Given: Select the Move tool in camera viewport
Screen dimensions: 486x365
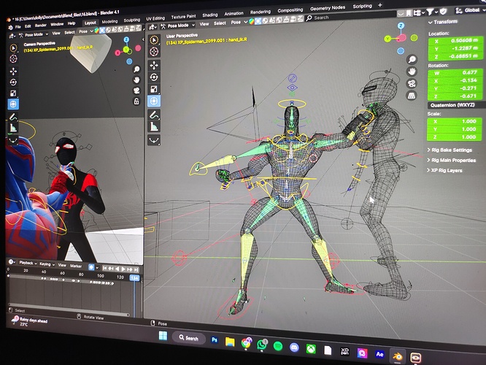Looking at the screenshot, I should point(13,72).
